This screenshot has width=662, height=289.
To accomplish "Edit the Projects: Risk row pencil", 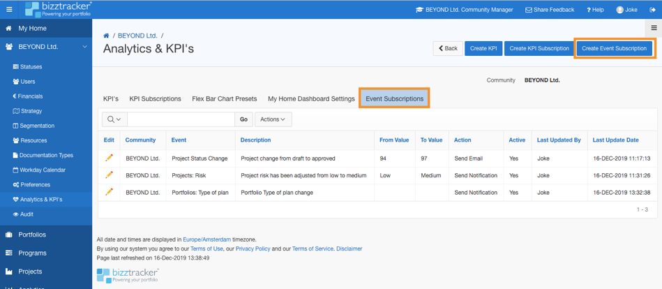I will tap(110, 175).
